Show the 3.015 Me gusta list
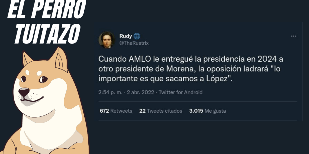Image resolution: width=309 pixels, height=154 pixels. coord(208,111)
